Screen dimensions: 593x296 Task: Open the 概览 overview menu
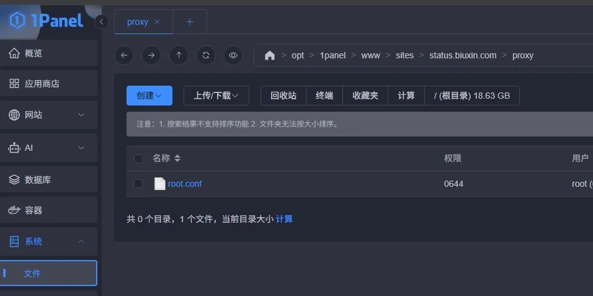point(48,53)
